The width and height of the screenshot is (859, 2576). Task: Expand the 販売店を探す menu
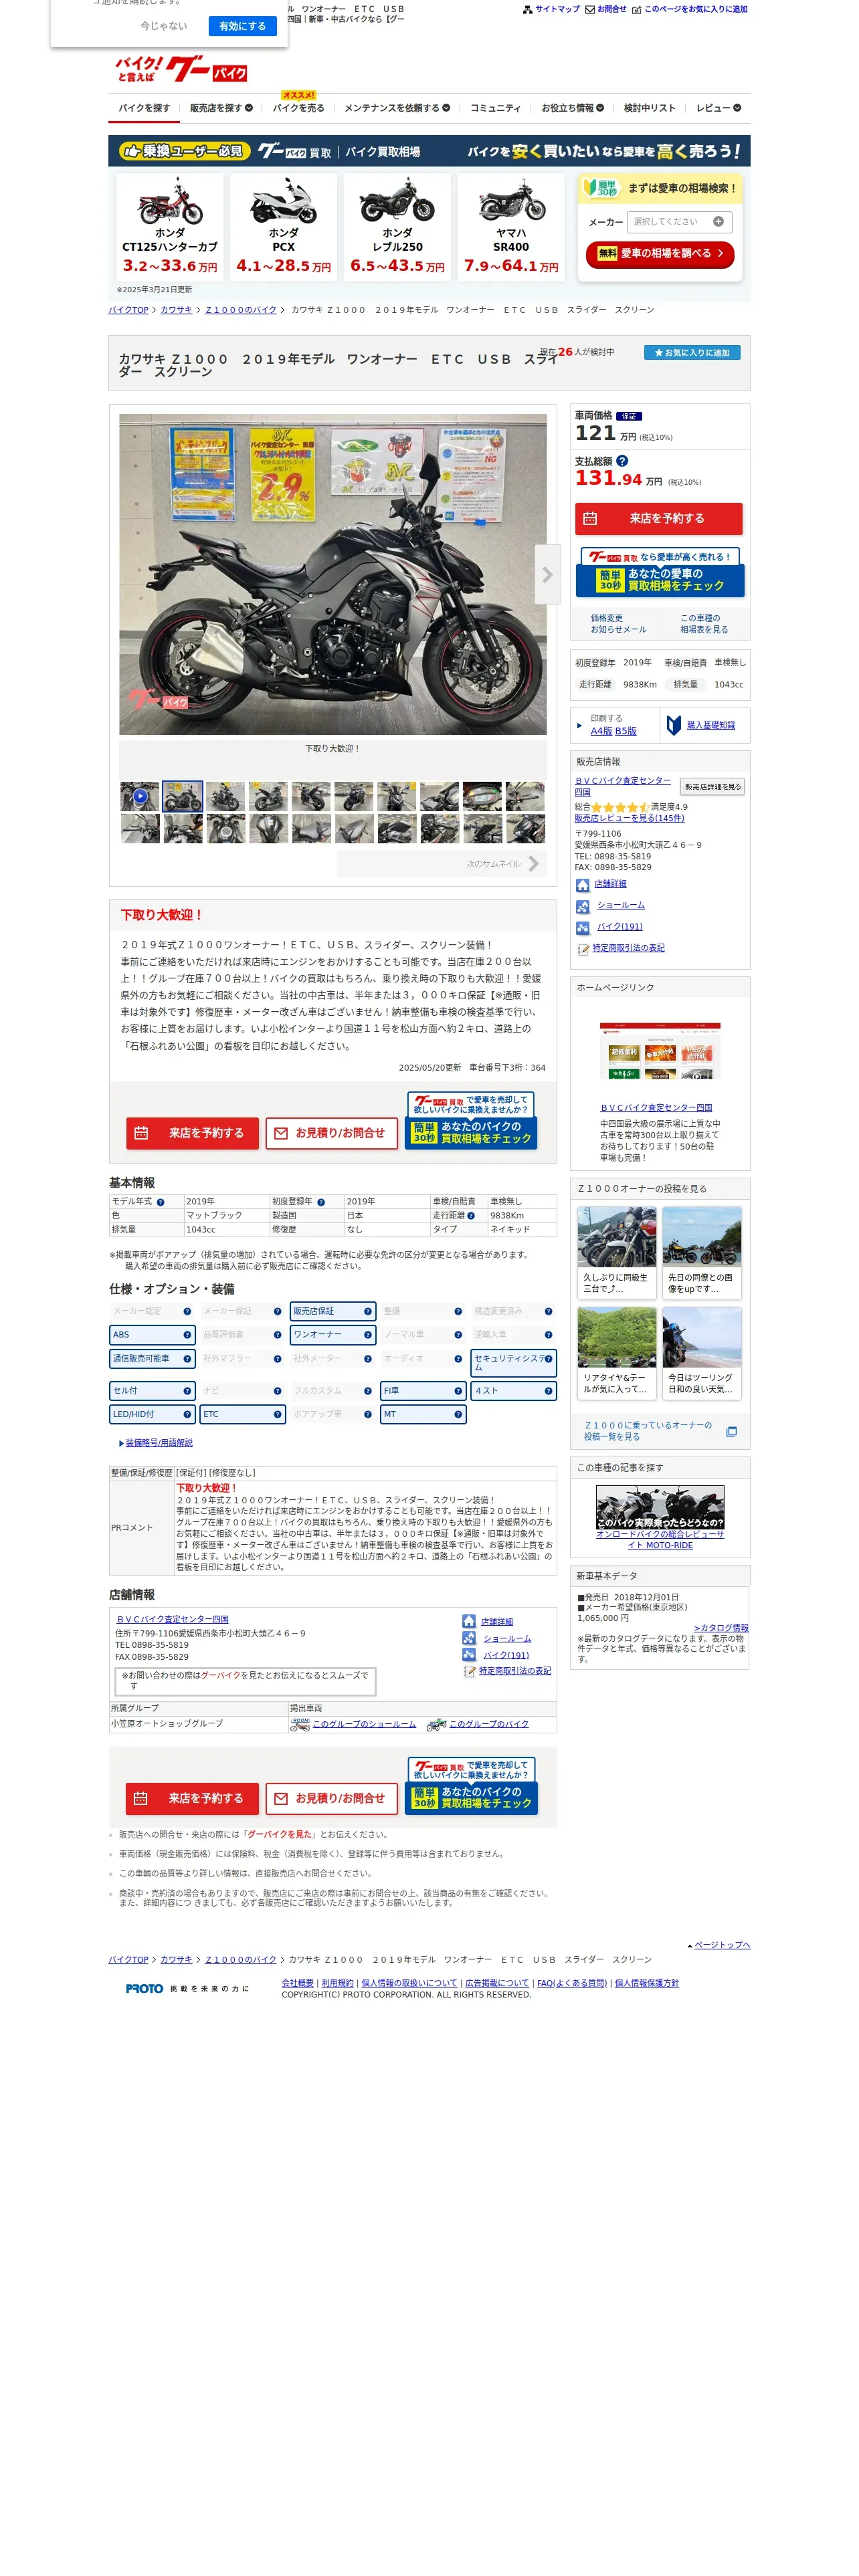point(221,108)
